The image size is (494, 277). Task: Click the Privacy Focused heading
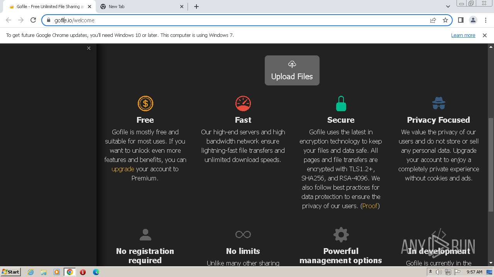click(438, 120)
